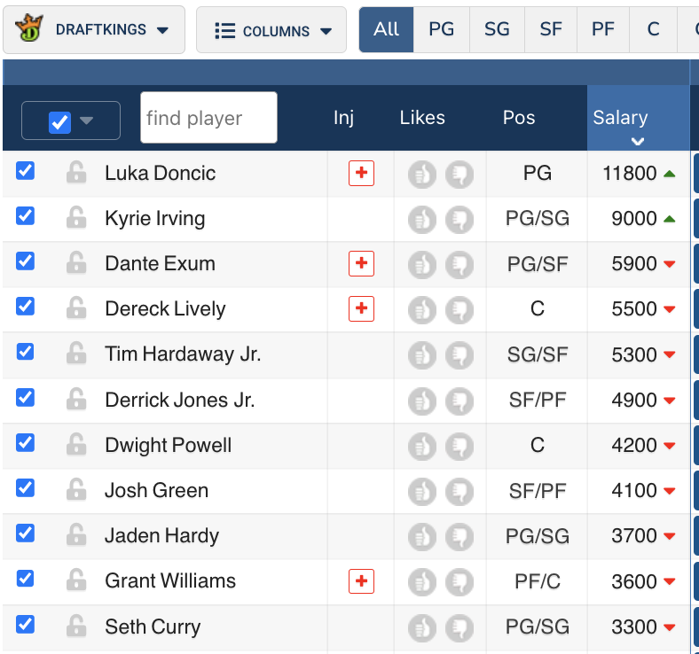Deselect Grant Williams checkbox

click(26, 579)
